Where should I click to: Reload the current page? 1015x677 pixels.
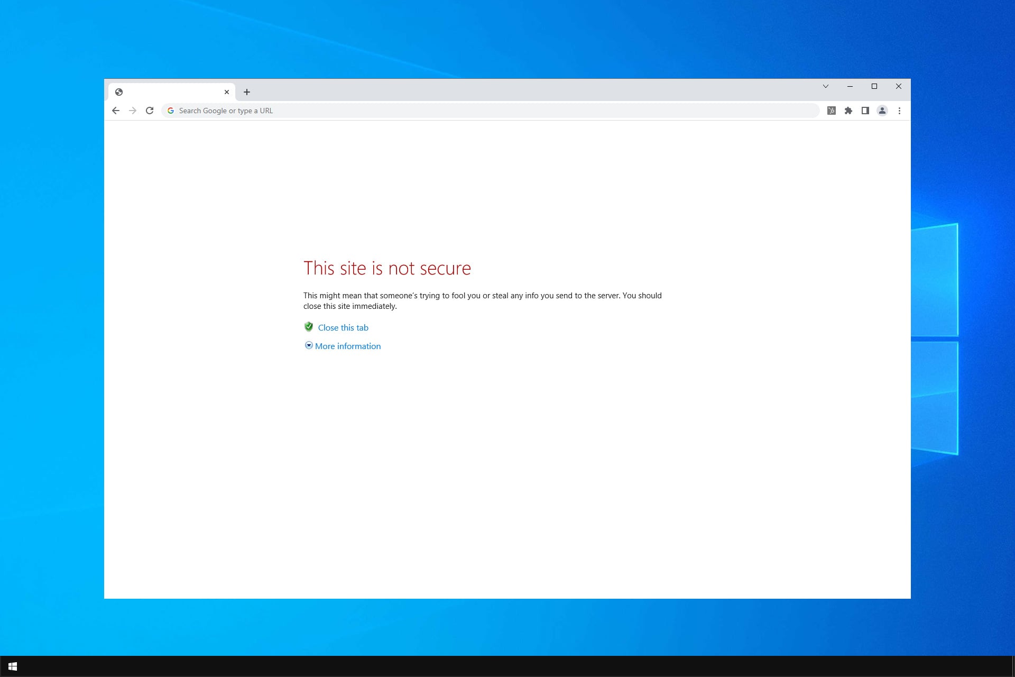(x=150, y=111)
